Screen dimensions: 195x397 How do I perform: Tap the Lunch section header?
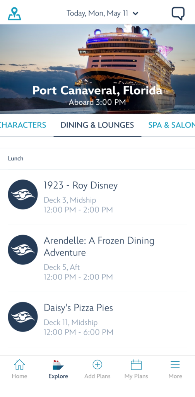click(x=97, y=159)
